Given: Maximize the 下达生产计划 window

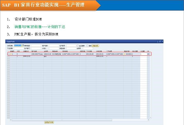Looking at the screenshot, I should click(160, 42).
